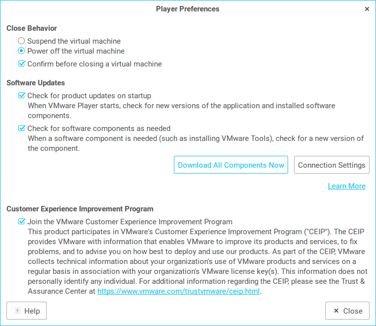Click the Download All Components Now button

click(x=231, y=165)
